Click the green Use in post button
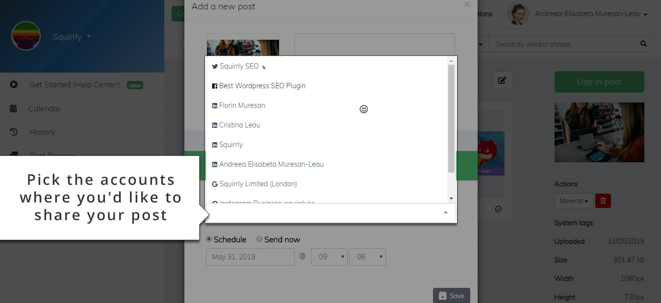 599,82
